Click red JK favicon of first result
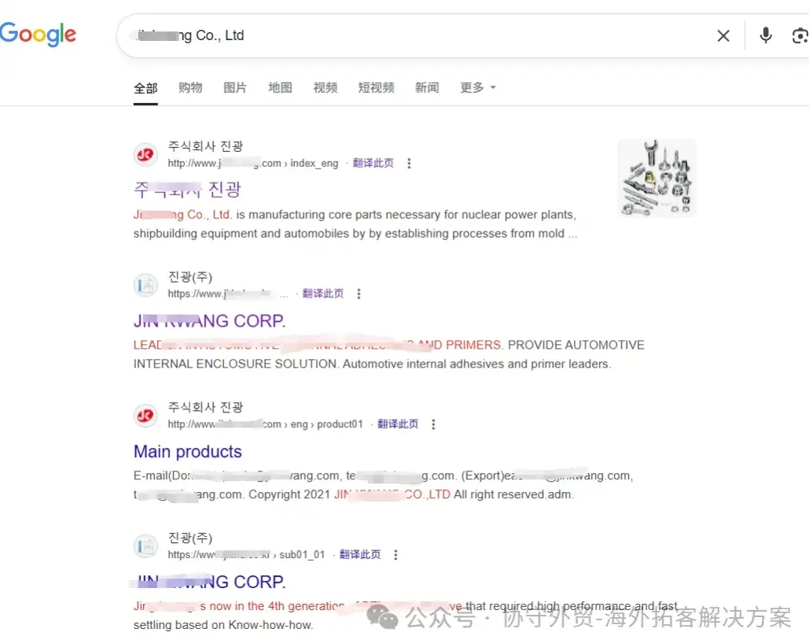 click(145, 154)
